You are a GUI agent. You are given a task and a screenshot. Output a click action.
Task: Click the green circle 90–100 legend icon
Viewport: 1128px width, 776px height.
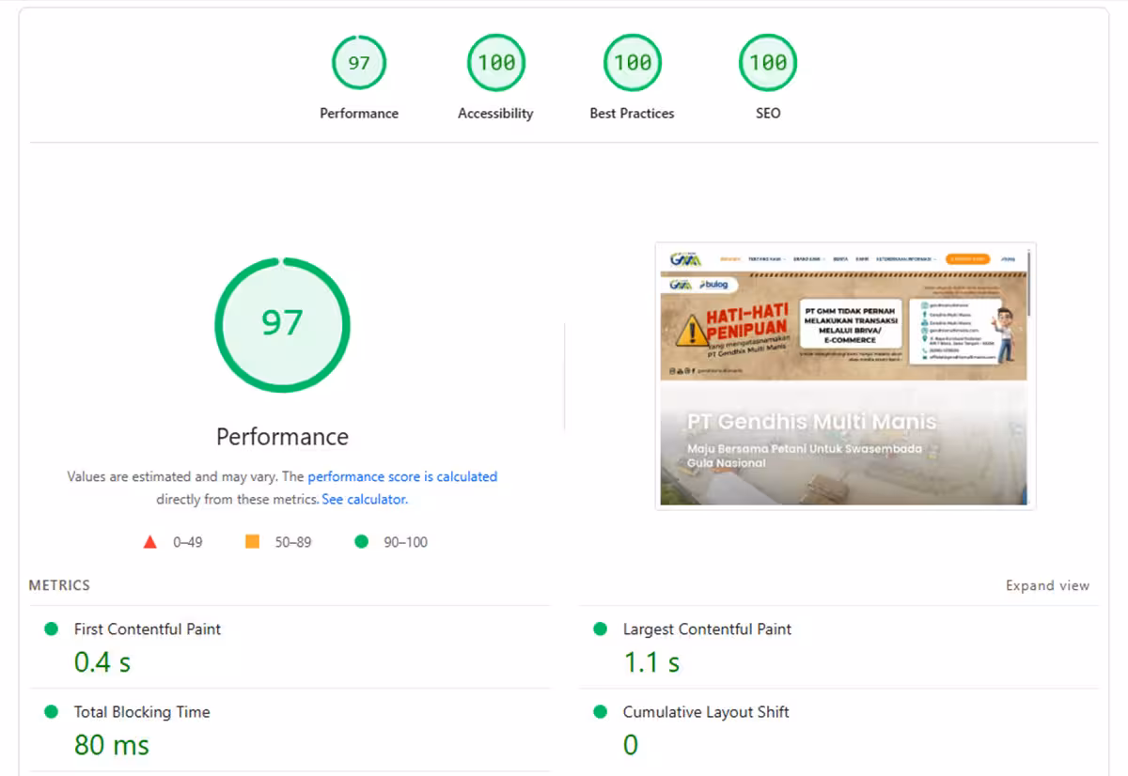(x=361, y=542)
